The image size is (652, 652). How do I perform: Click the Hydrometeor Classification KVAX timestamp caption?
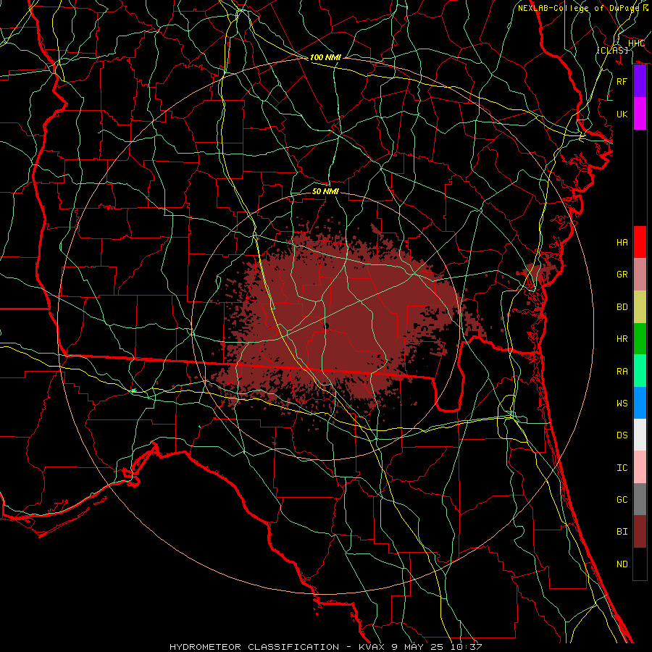(x=325, y=647)
